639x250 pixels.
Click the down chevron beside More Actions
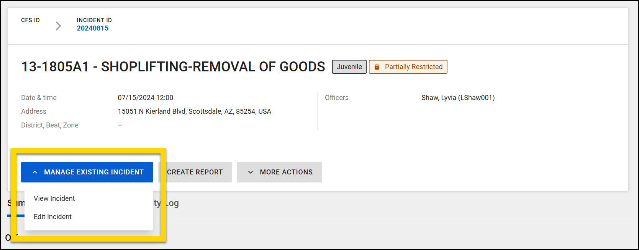(x=251, y=172)
